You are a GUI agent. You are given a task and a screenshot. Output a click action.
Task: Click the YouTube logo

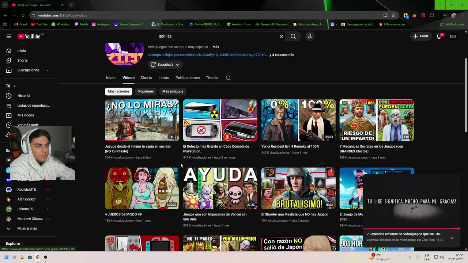coord(29,36)
